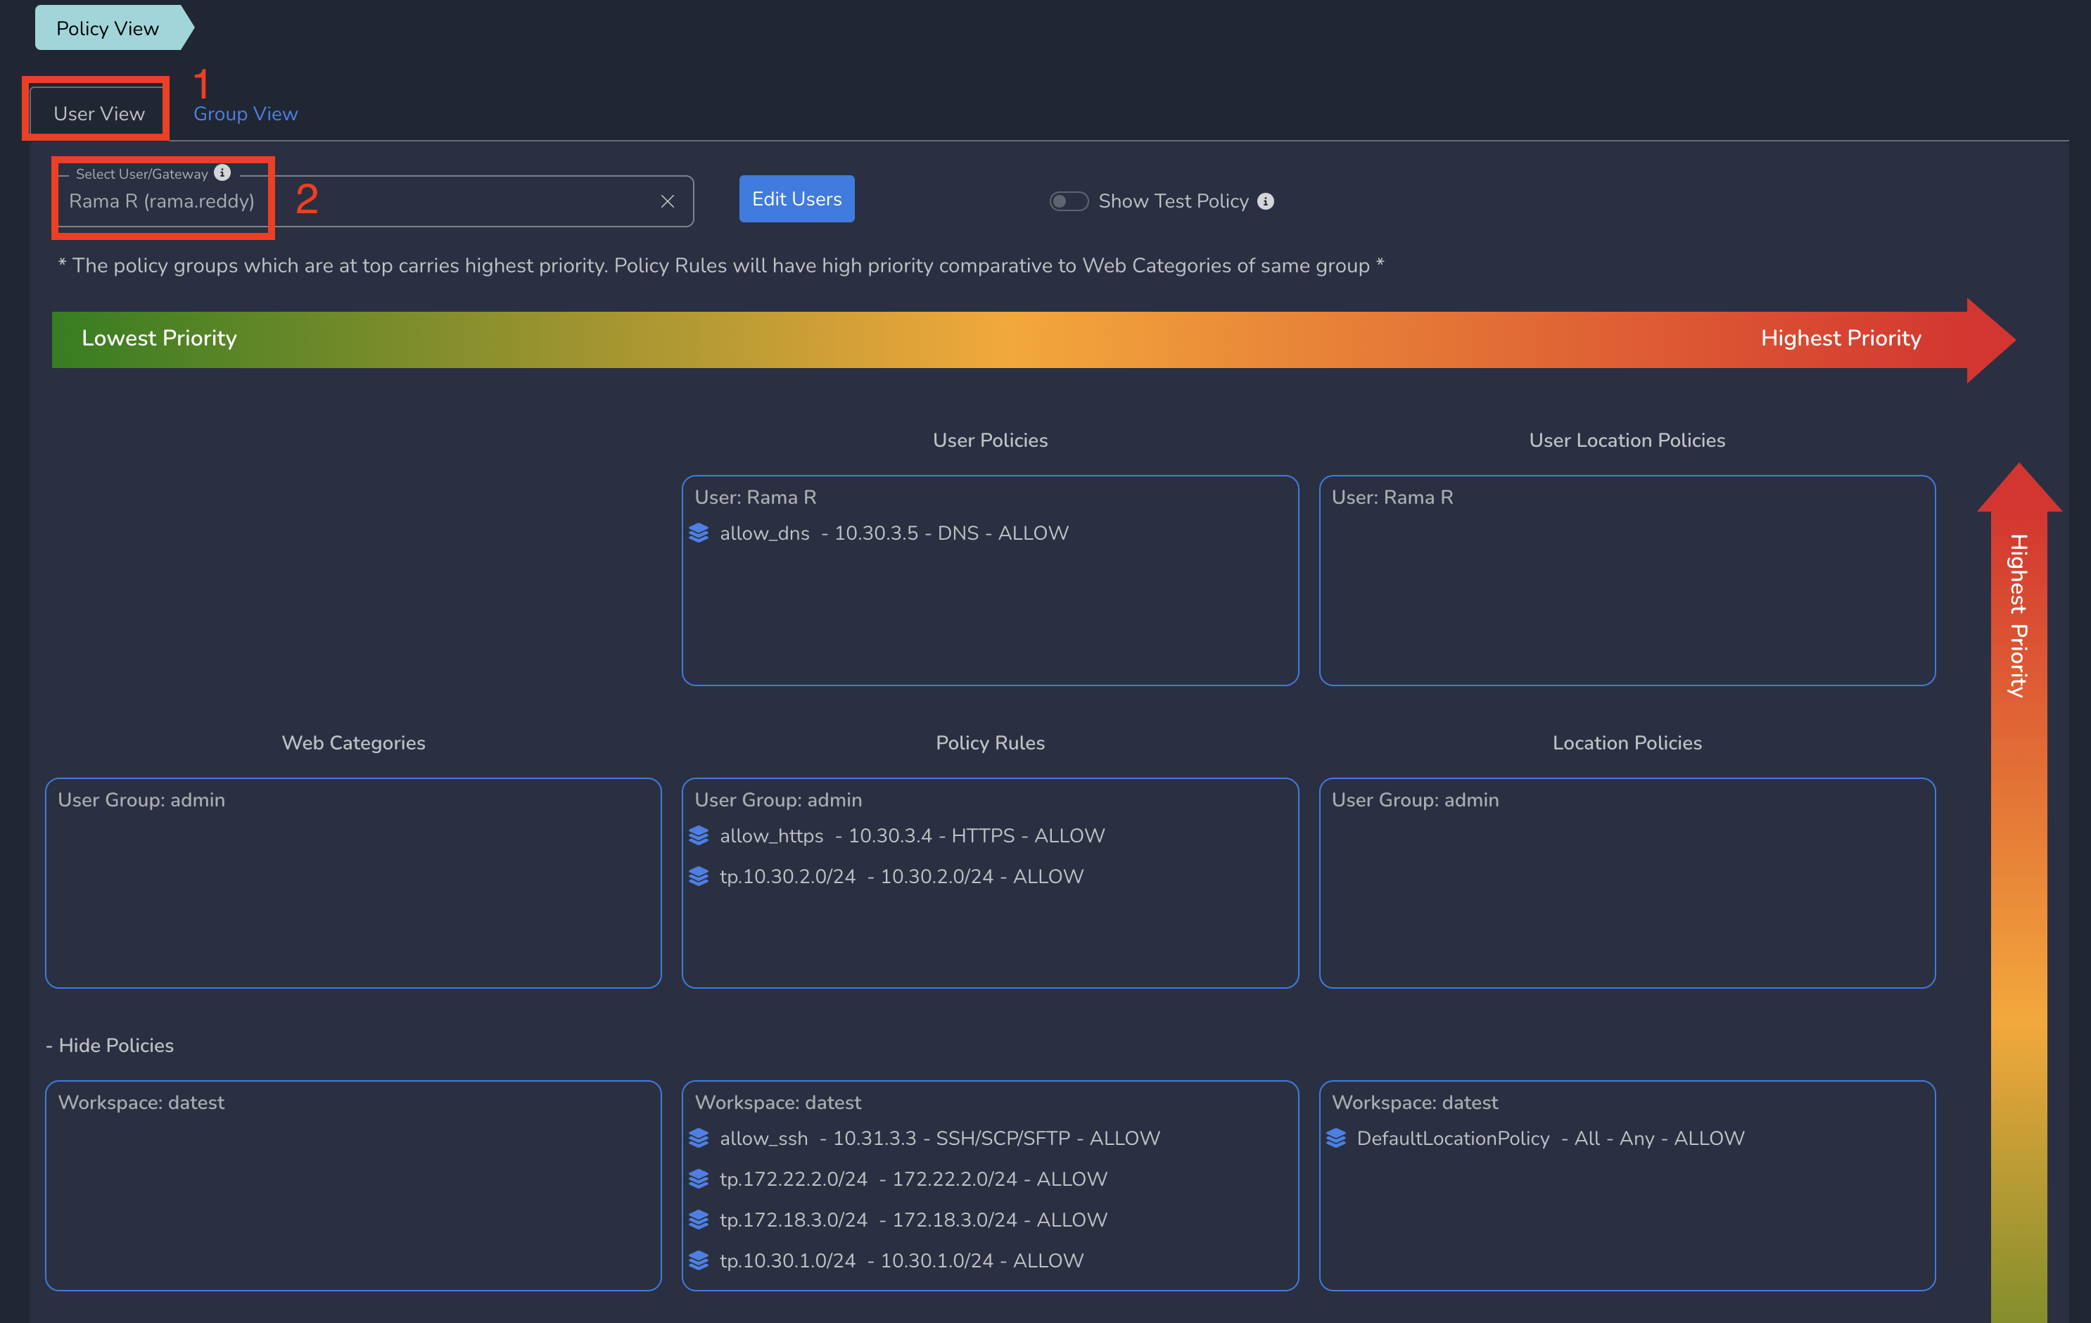Click the tp.172.18.3.0/24 ALLOW rule text
This screenshot has width=2091, height=1323.
[x=915, y=1219]
